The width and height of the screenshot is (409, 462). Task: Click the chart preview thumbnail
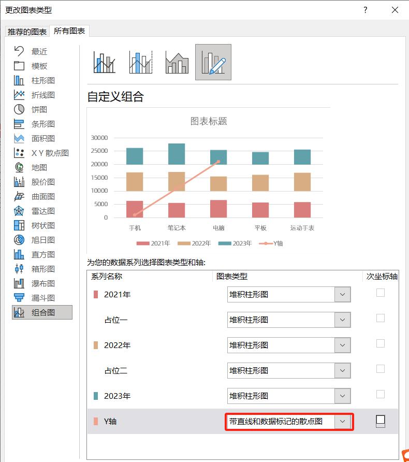coord(209,181)
